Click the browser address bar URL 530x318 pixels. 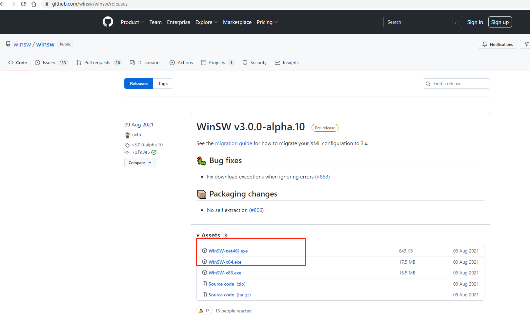(90, 4)
